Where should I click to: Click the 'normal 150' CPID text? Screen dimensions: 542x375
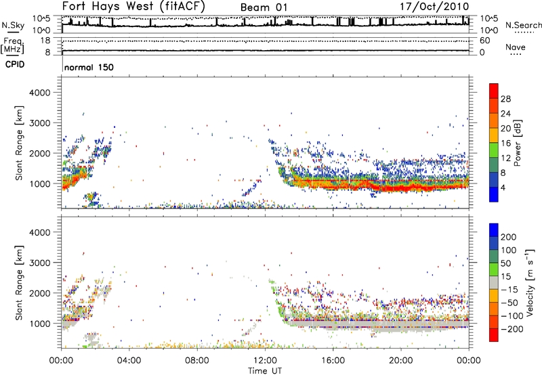pyautogui.click(x=89, y=67)
